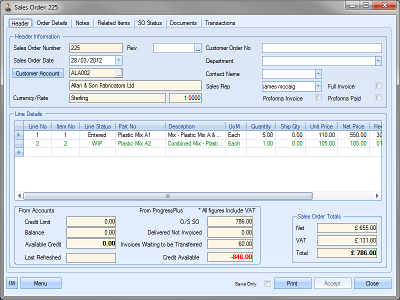Enable the Full Invoice checkbox
Screen dimensions: 400x300
pos(378,86)
